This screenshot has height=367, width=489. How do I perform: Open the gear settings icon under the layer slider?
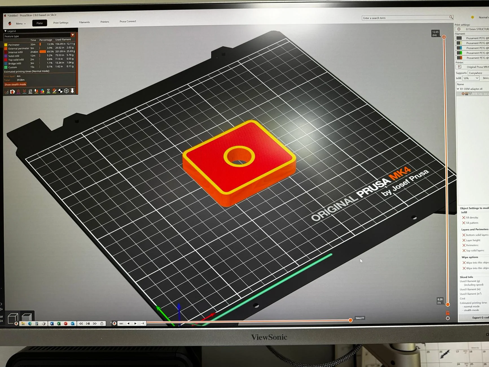(448, 318)
